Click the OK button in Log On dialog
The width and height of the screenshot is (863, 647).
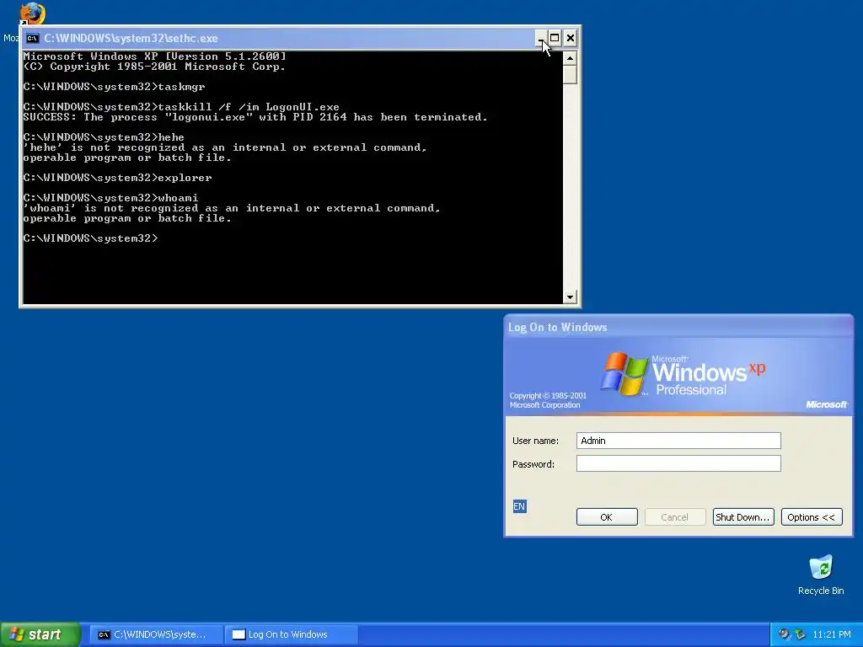pos(607,517)
